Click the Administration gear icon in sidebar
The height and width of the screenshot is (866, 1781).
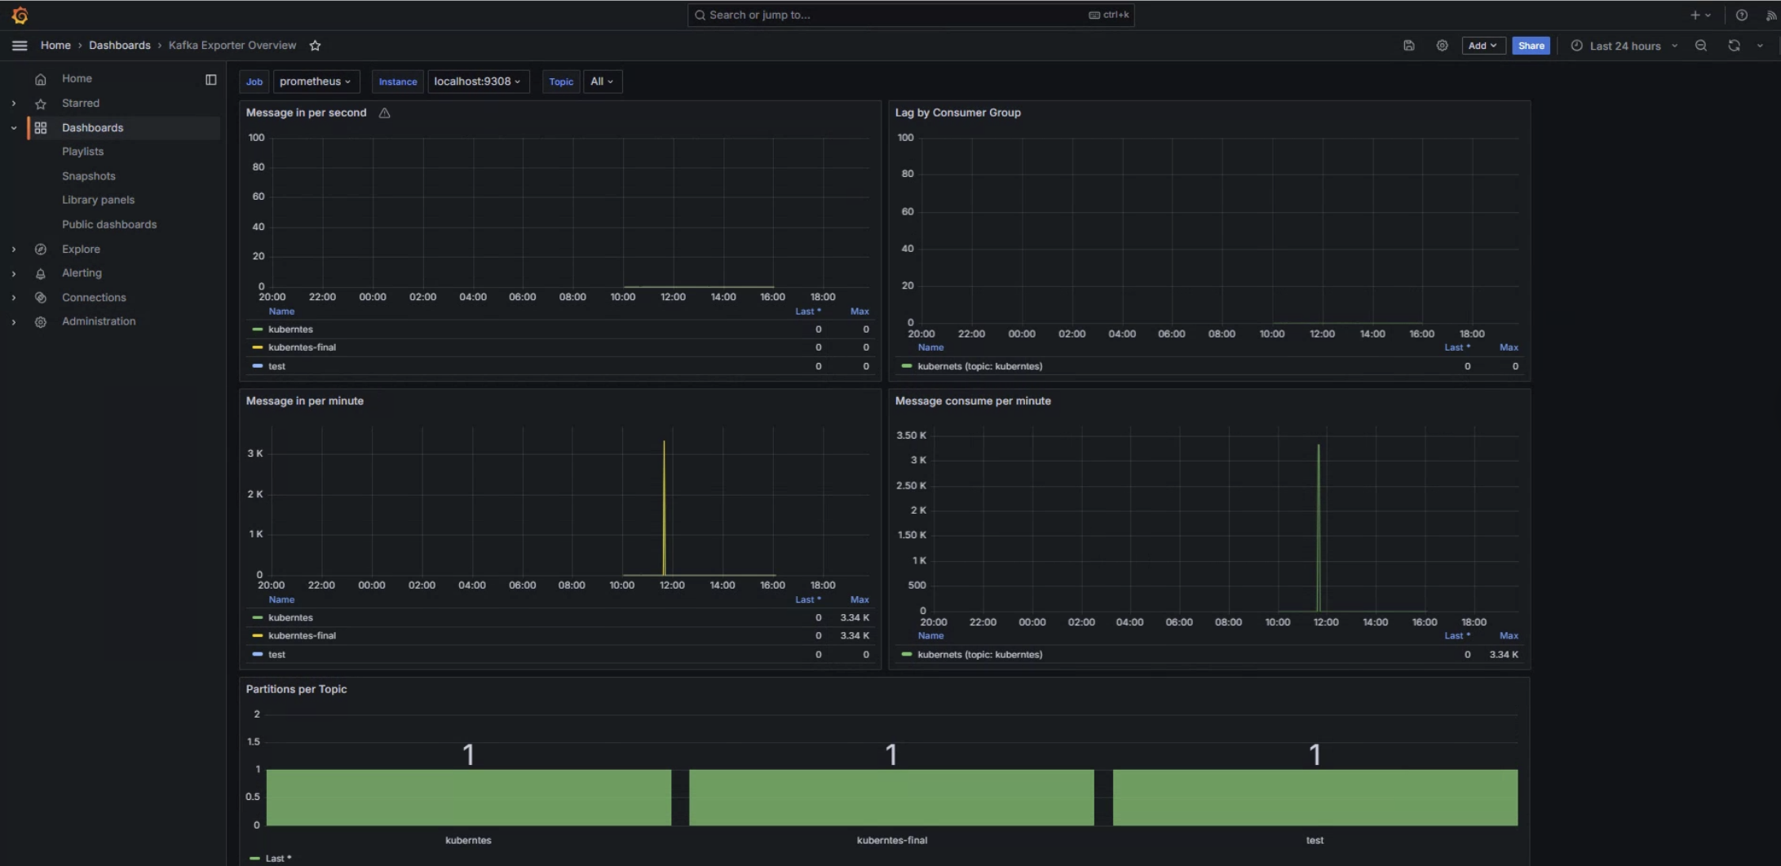coord(41,322)
